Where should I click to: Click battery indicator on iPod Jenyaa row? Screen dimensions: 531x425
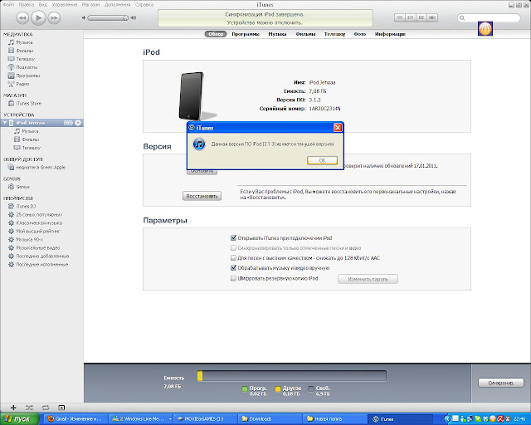68,123
